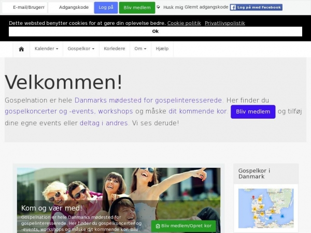Click the blue Log på button
The image size is (311, 233).
click(106, 8)
